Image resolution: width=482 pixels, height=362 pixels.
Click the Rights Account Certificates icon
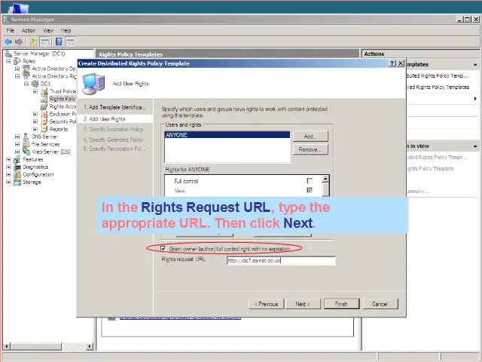(44, 106)
